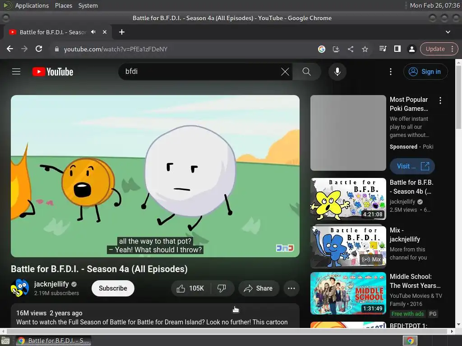Subscribe to jacknjellify
The width and height of the screenshot is (462, 346).
click(x=113, y=288)
